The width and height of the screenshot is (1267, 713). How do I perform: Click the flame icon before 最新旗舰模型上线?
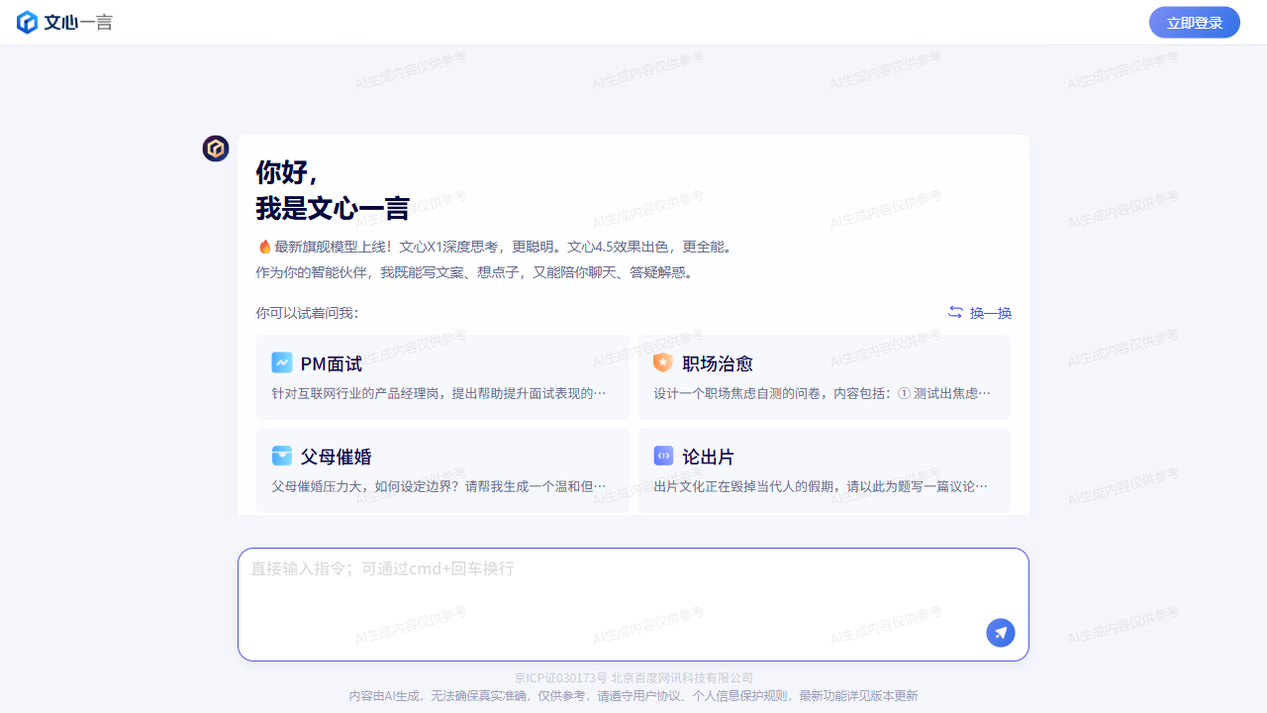point(264,247)
